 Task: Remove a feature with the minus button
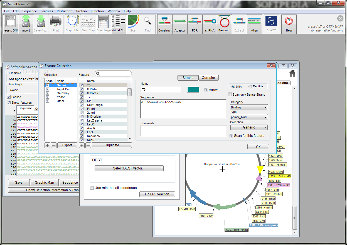pyautogui.click(x=88, y=145)
